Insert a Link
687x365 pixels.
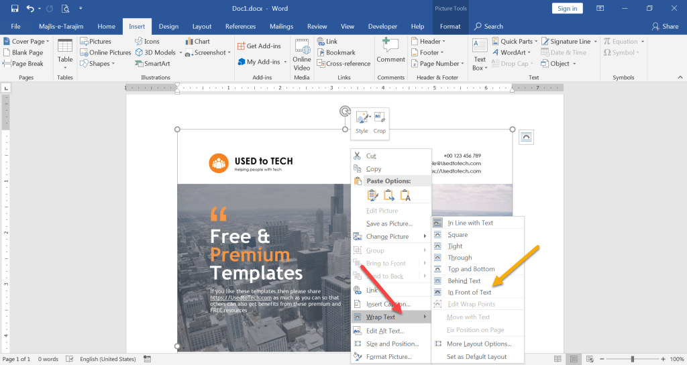tap(327, 41)
